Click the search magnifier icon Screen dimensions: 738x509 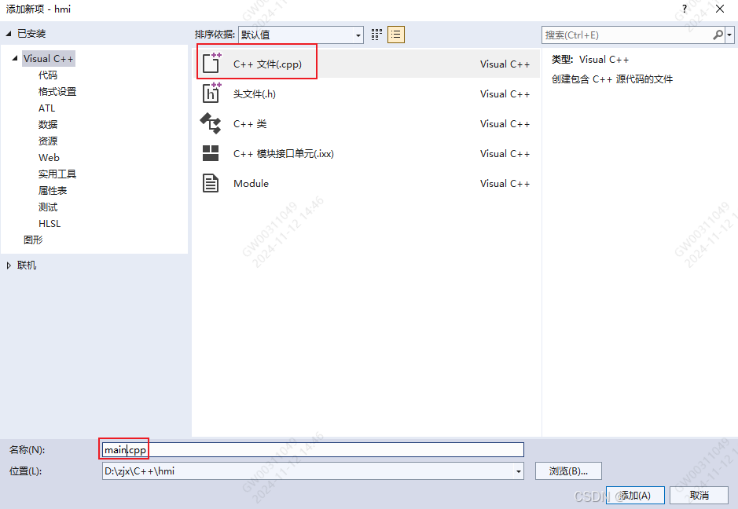click(x=718, y=35)
